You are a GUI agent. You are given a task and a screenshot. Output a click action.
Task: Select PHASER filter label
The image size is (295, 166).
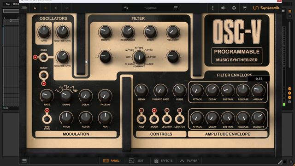click(x=148, y=64)
